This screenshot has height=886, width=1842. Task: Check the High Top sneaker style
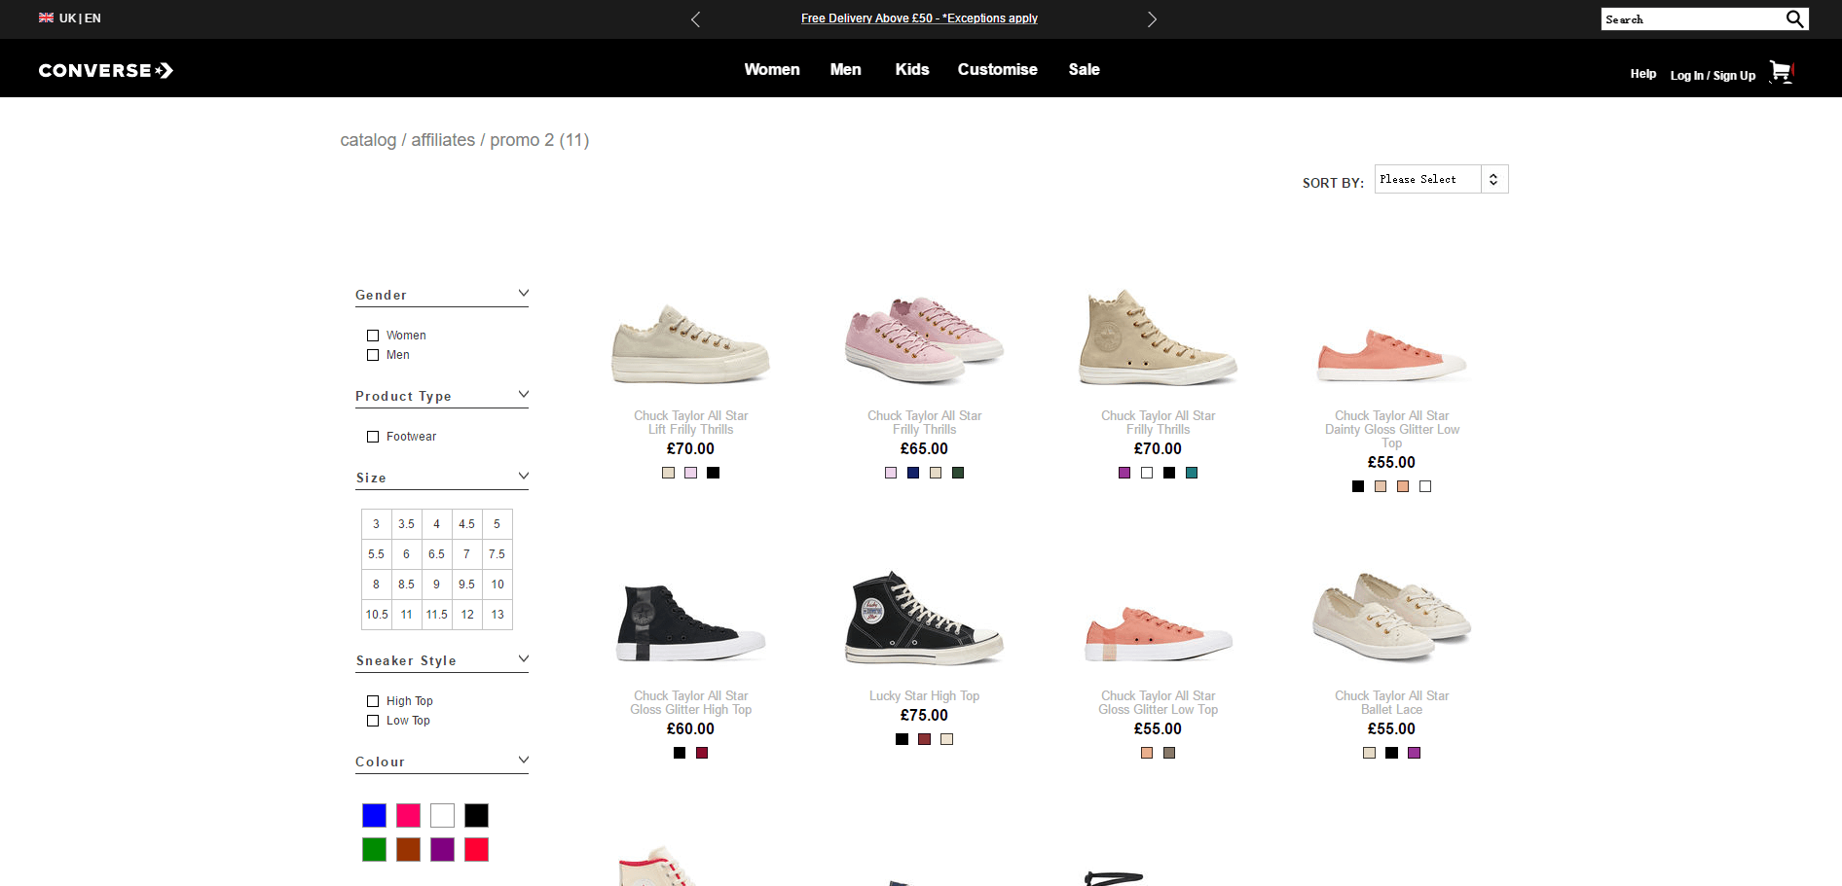[x=373, y=701]
